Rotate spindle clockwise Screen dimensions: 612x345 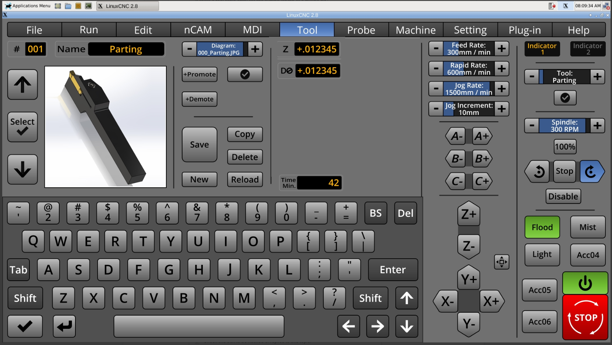point(592,171)
